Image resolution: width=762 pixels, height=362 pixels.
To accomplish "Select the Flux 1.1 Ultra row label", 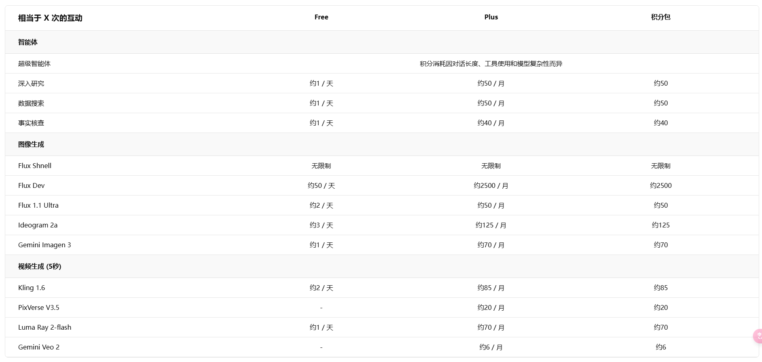I will point(38,205).
